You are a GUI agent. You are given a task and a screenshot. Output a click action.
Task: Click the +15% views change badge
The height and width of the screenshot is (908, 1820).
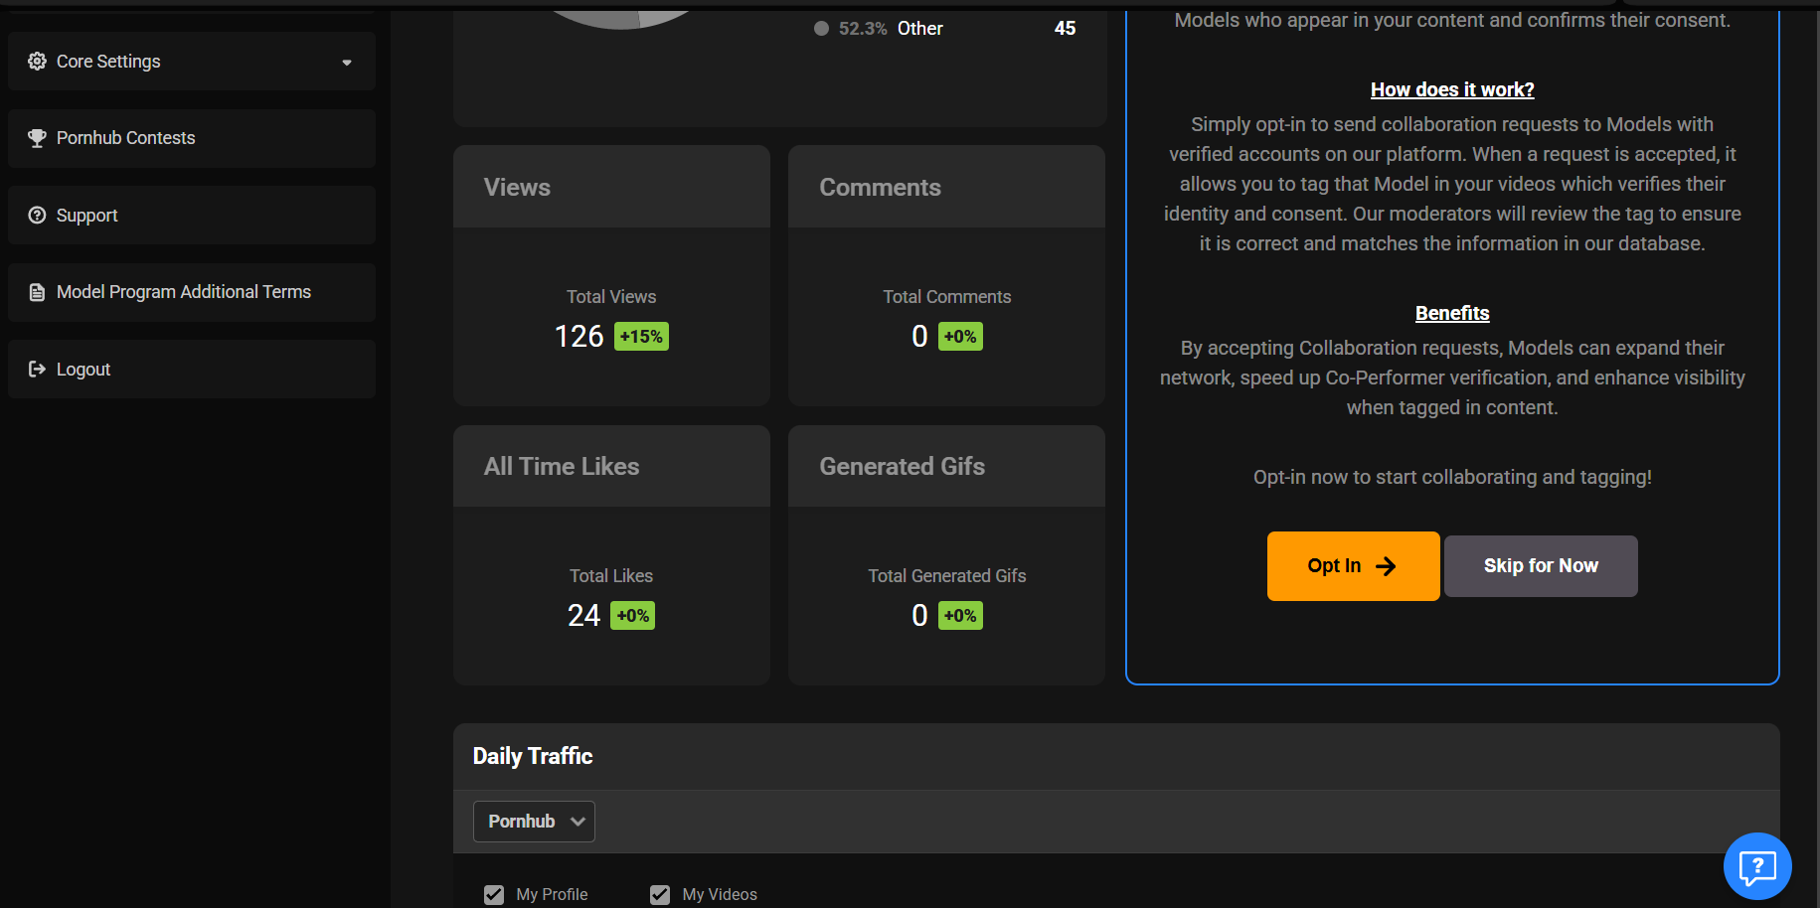[641, 337]
